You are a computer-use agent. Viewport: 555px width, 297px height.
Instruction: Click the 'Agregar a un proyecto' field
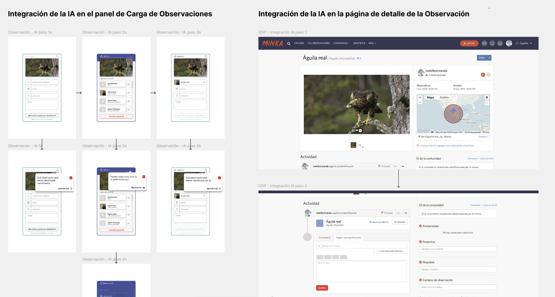[x=458, y=249]
